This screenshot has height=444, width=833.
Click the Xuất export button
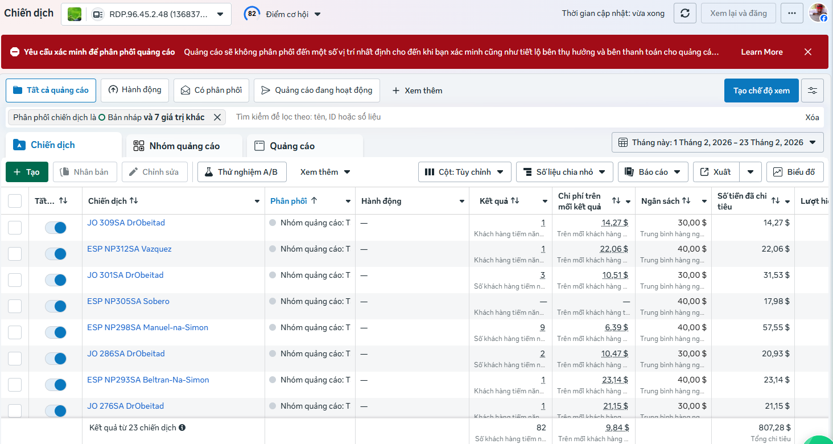[716, 172]
